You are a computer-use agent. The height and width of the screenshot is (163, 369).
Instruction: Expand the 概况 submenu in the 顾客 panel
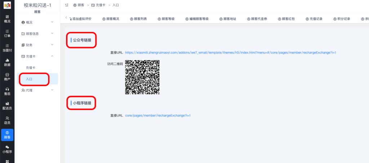click(37, 22)
